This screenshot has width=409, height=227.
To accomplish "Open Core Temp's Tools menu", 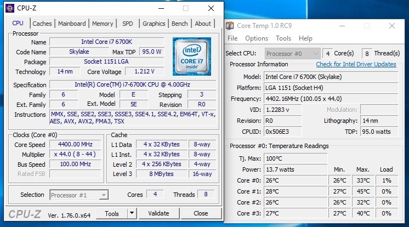I will tap(283, 38).
